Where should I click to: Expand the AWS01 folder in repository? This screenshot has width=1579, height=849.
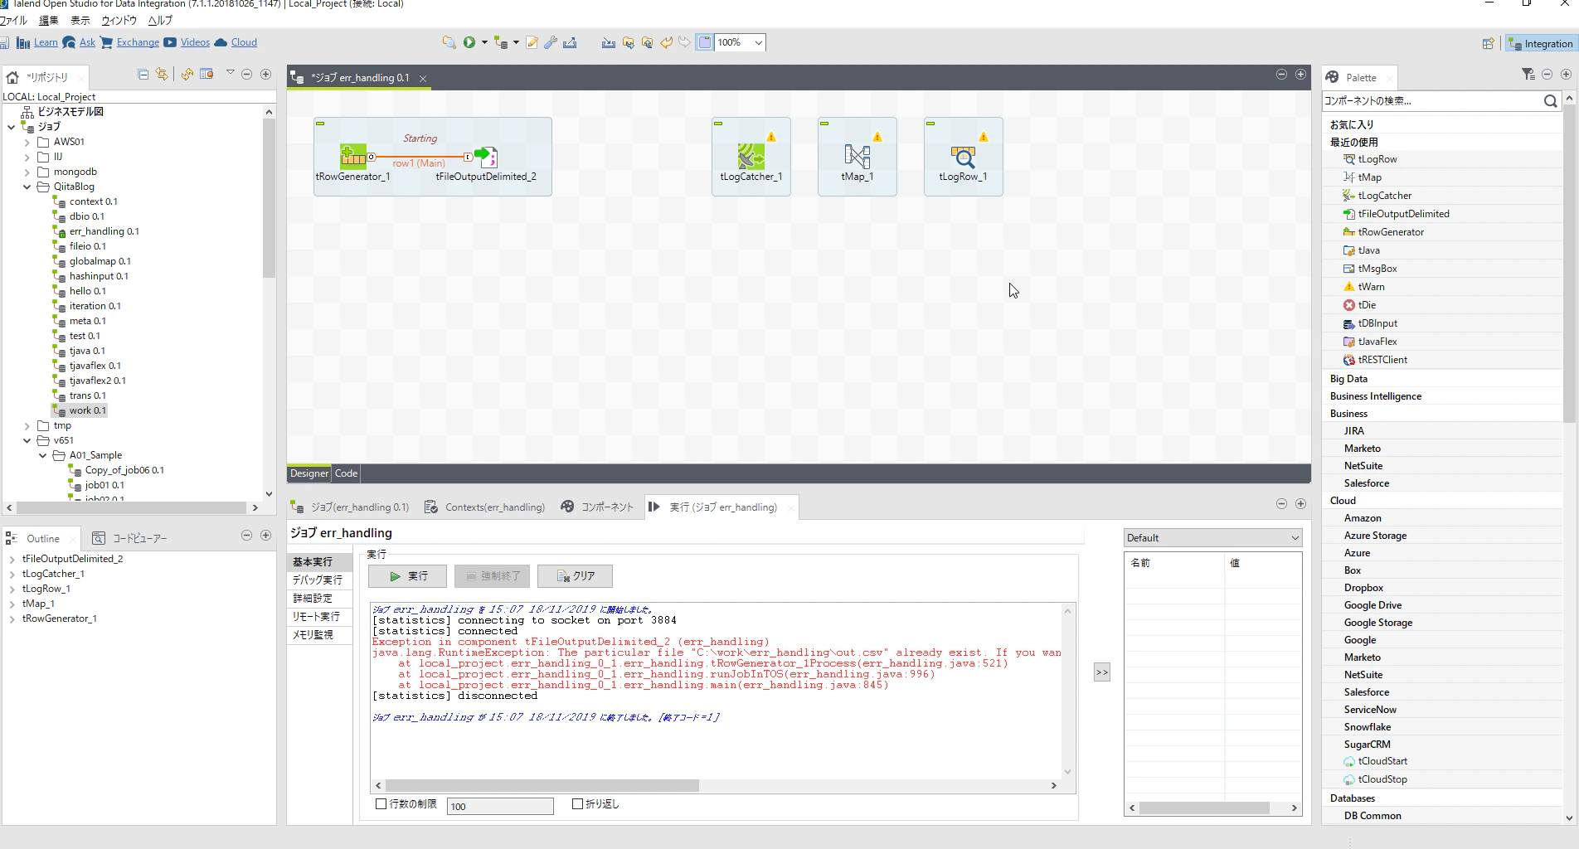[27, 142]
